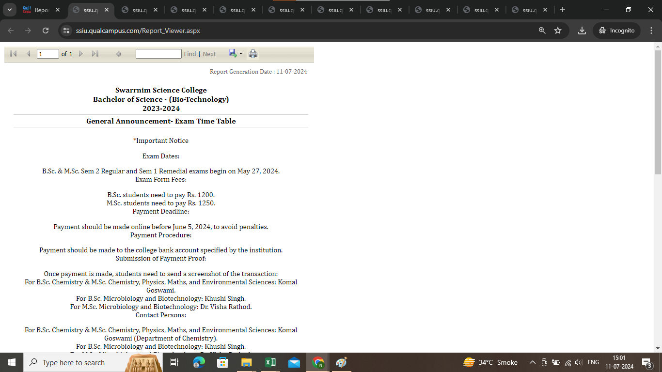This screenshot has width=662, height=372.
Task: Launch Microsoft Edge from taskbar
Action: [199, 362]
